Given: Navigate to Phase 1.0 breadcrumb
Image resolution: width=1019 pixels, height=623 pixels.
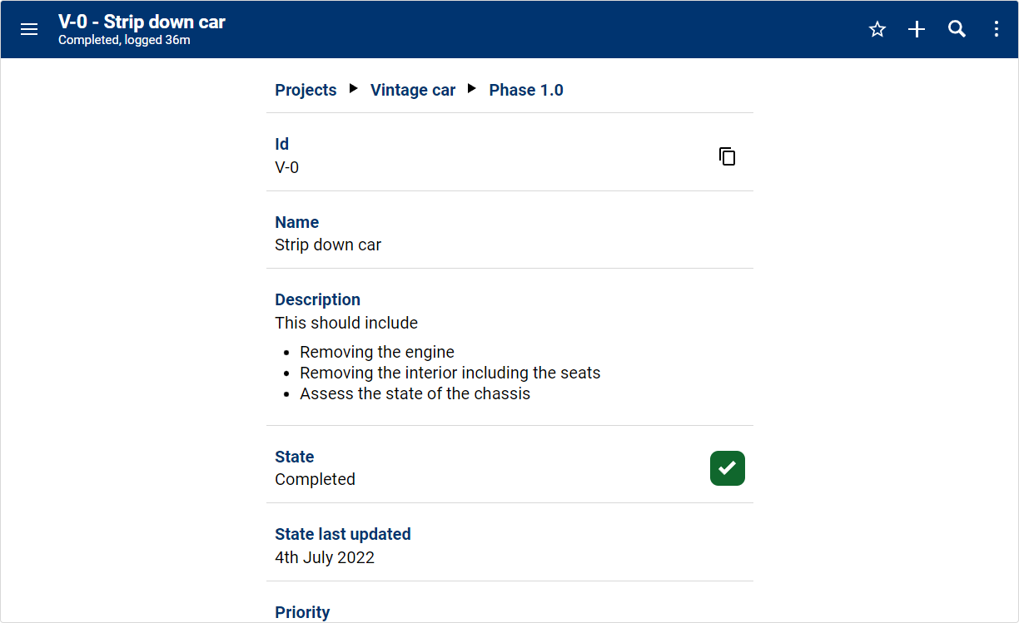Looking at the screenshot, I should click(526, 90).
